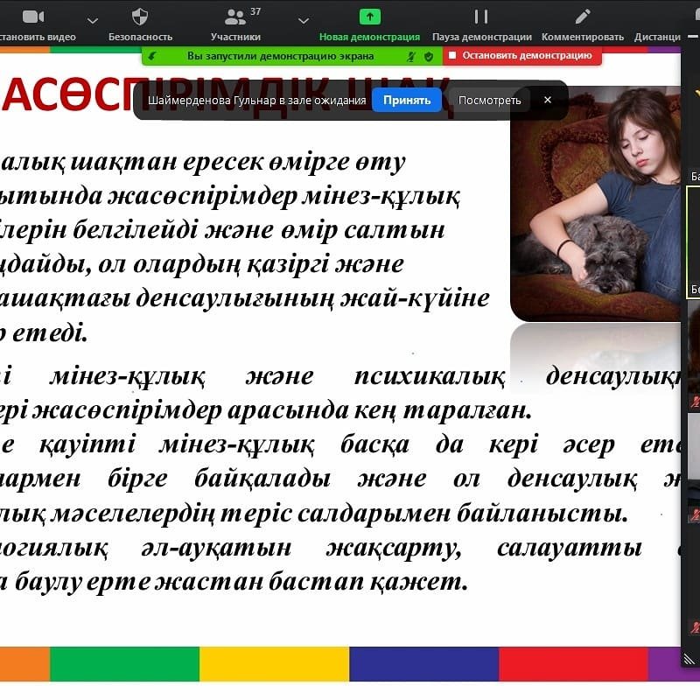Click the shield icon in green sharing bar
The image size is (700, 700).
tap(429, 56)
